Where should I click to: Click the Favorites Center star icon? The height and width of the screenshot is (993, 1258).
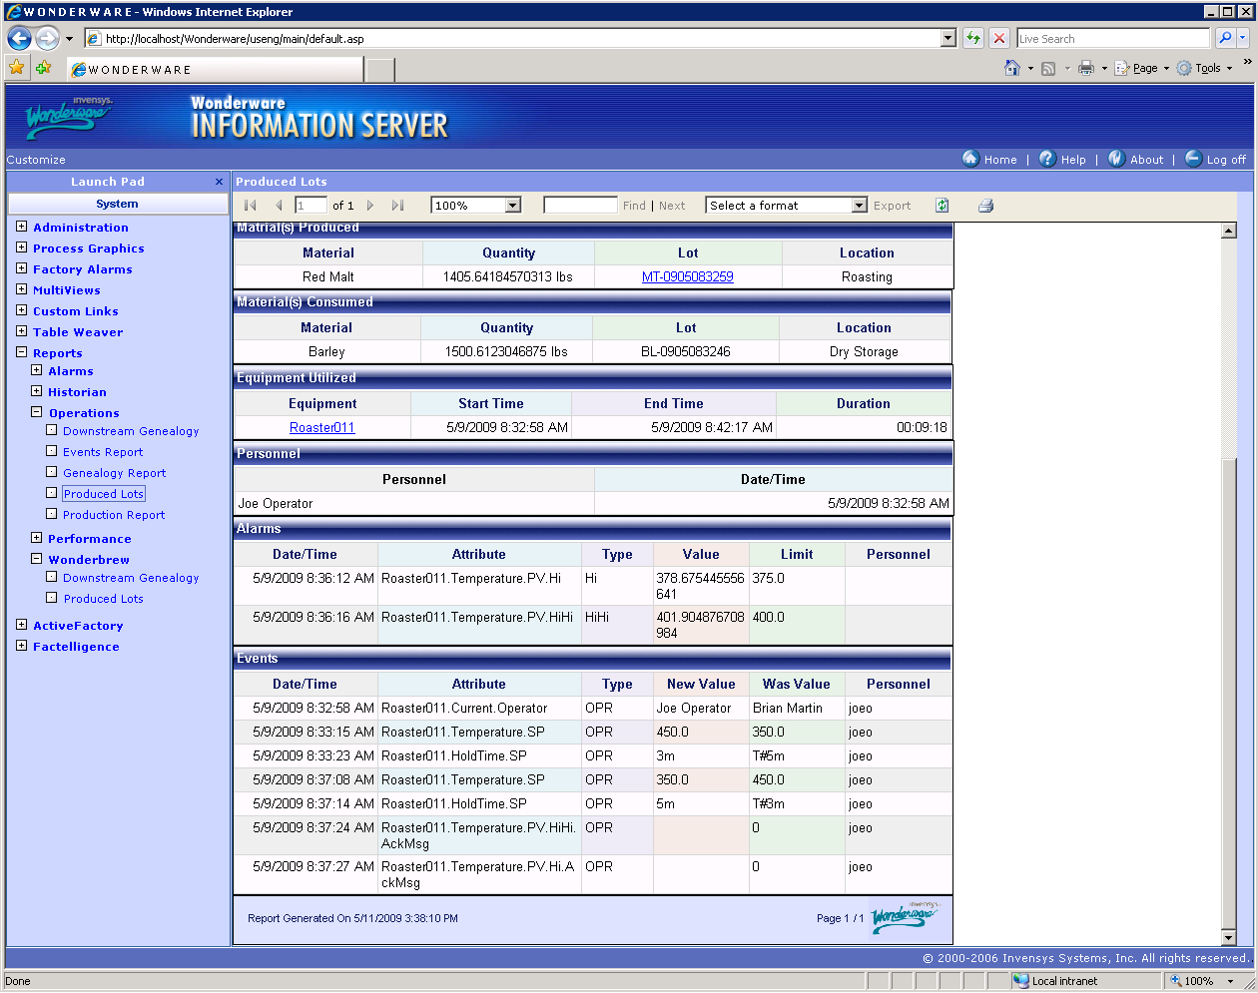pos(17,68)
